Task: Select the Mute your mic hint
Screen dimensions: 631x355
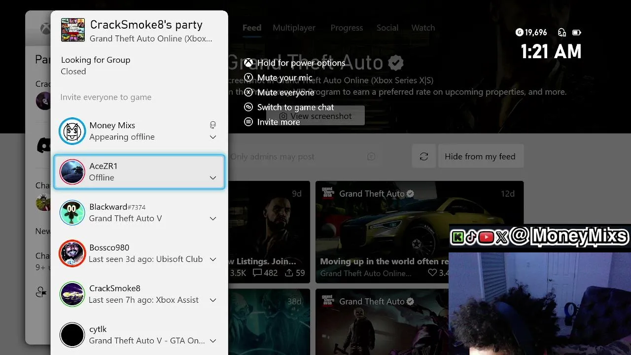Action: (285, 77)
